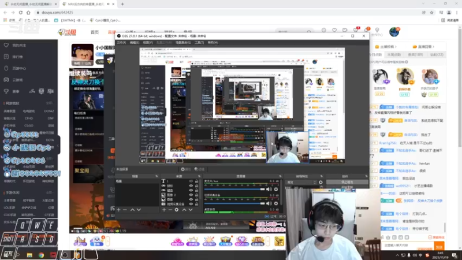Move source up in OBS Sources panel
The width and height of the screenshot is (462, 260).
coord(184,210)
